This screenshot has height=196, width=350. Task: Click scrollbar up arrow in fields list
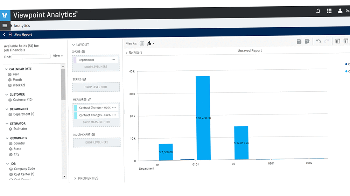pos(63,66)
